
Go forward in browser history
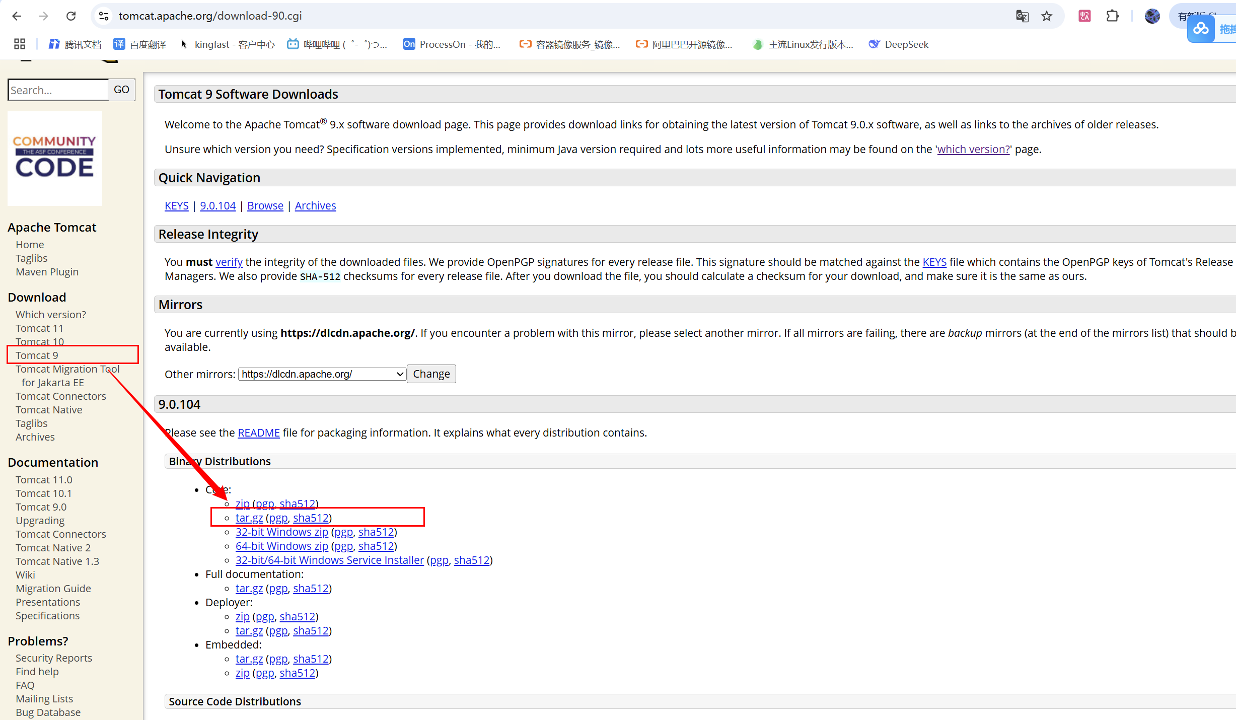(44, 16)
